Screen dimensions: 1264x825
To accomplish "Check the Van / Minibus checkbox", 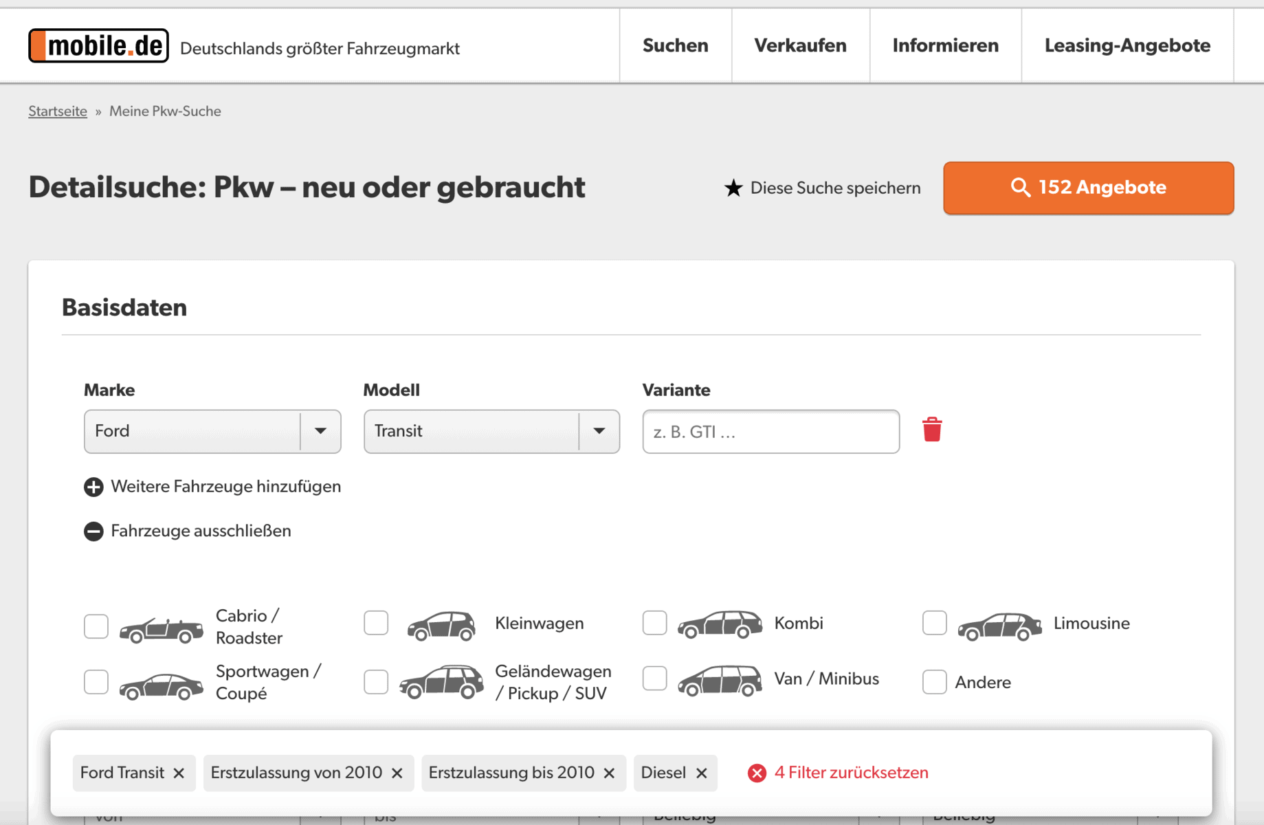I will coord(654,679).
